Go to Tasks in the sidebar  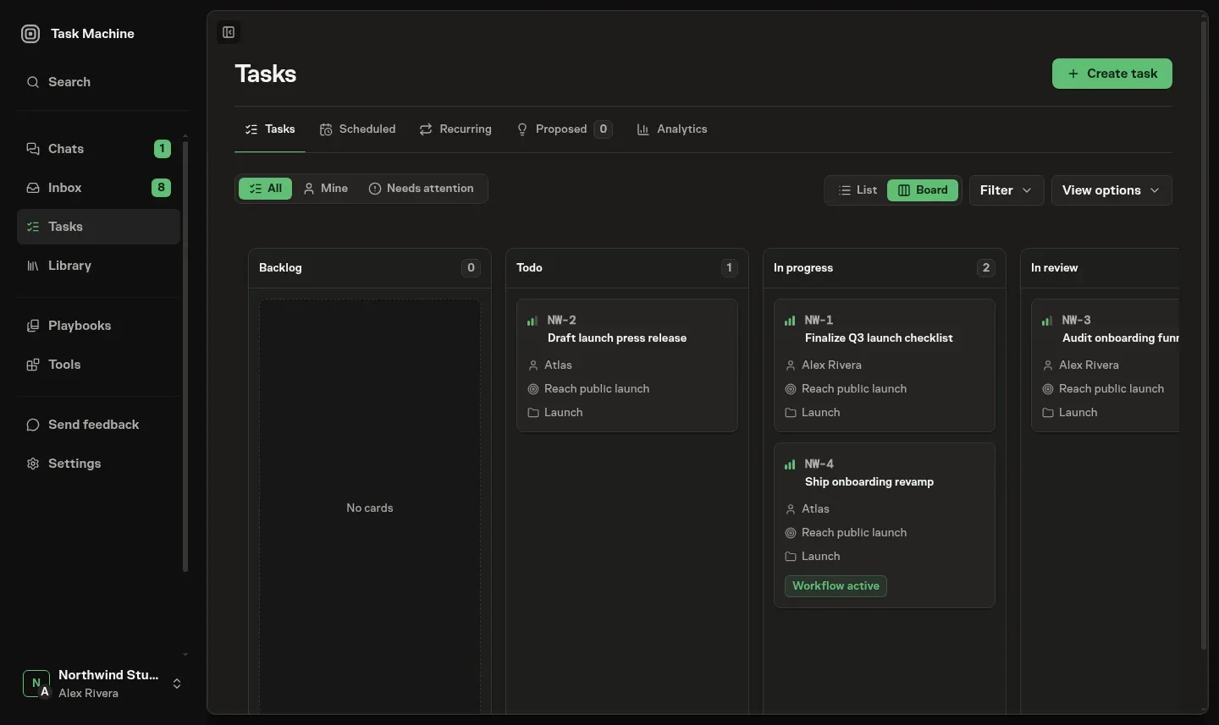tap(98, 227)
